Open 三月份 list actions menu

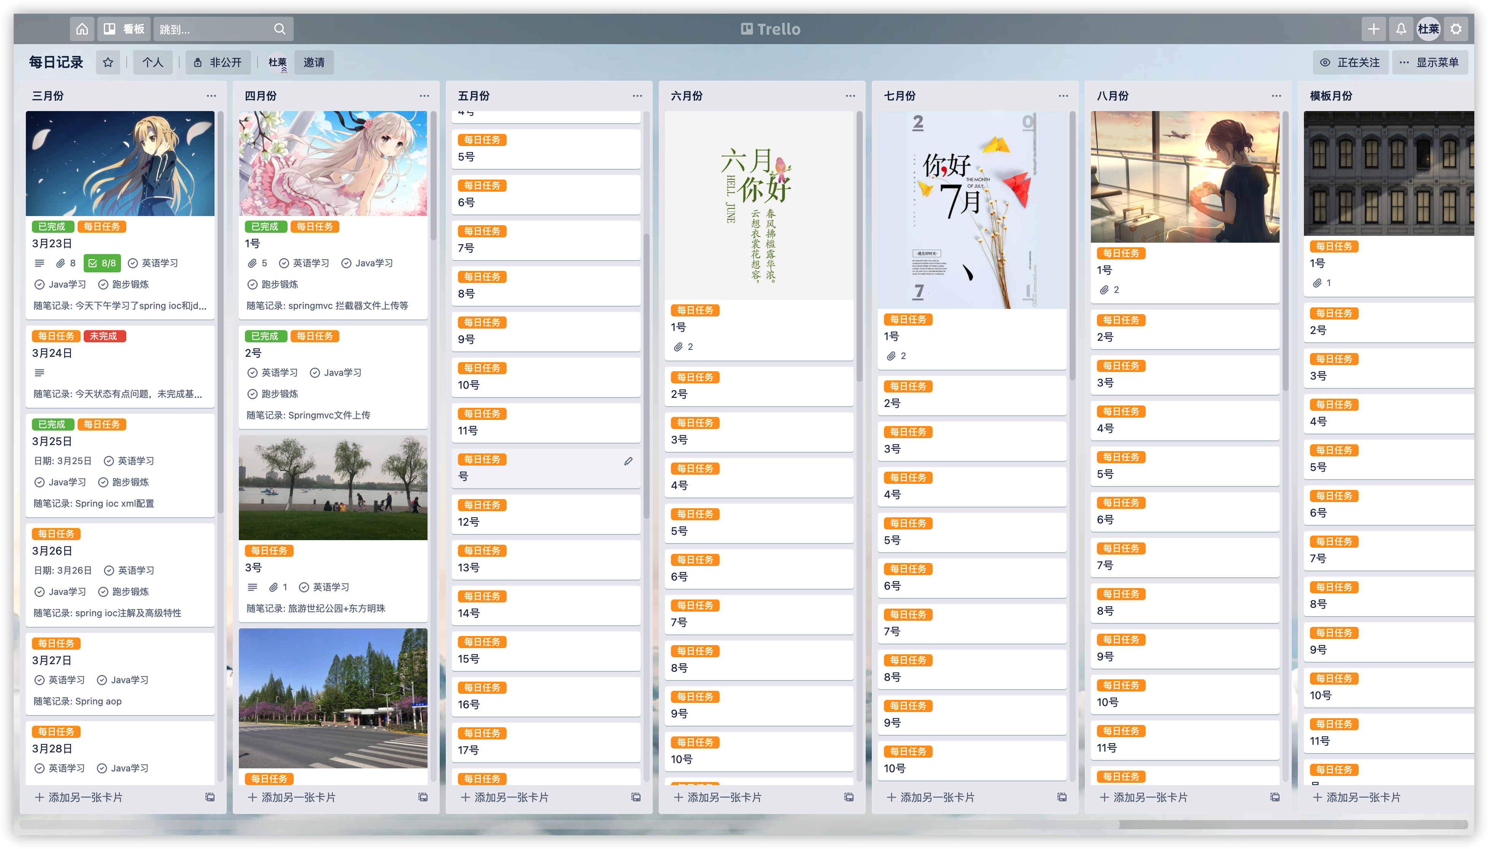[x=211, y=95]
